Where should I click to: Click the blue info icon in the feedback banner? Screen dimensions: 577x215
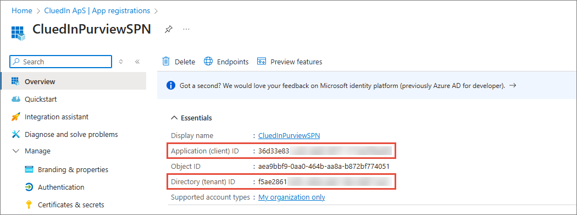pyautogui.click(x=171, y=86)
